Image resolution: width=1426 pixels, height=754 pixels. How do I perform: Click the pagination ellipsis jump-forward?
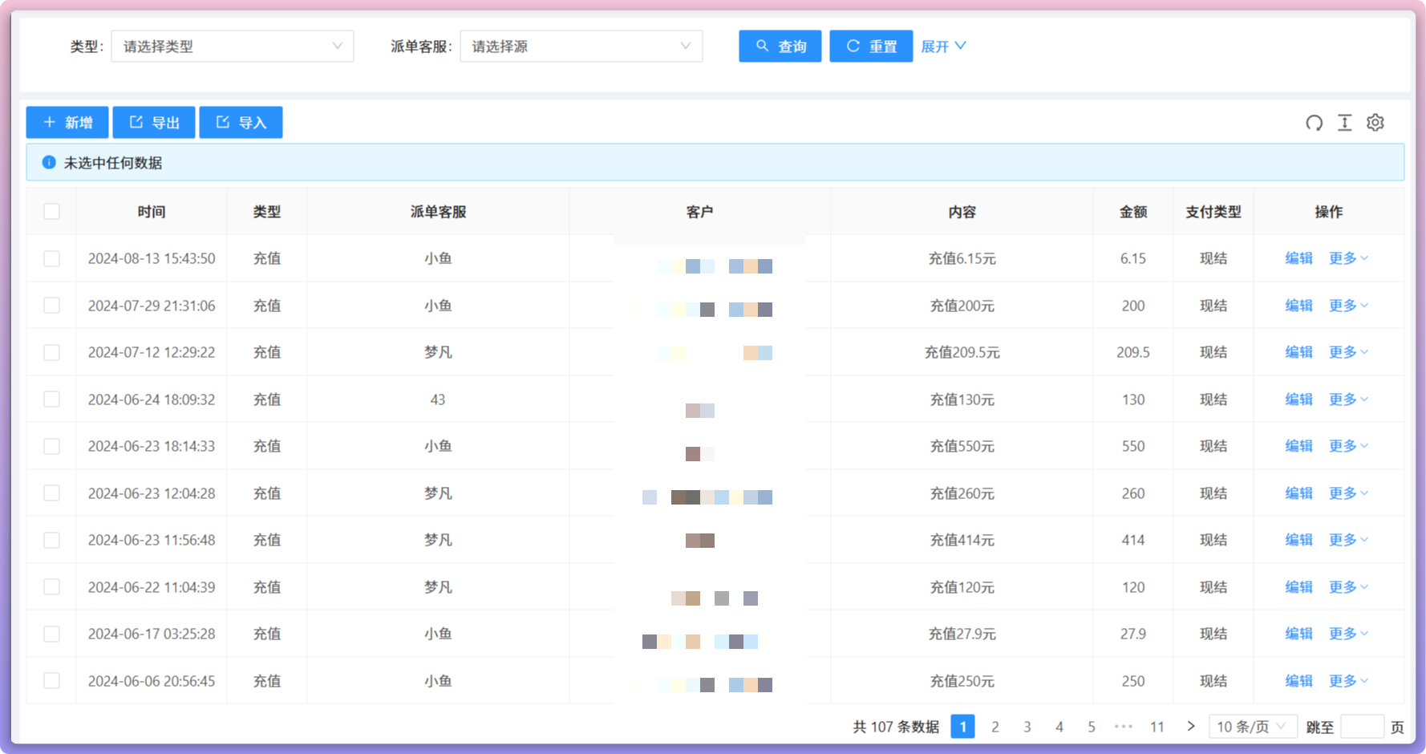coord(1124,727)
